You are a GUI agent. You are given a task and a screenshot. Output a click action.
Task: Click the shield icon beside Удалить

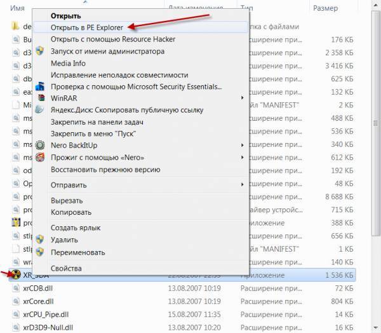40,240
